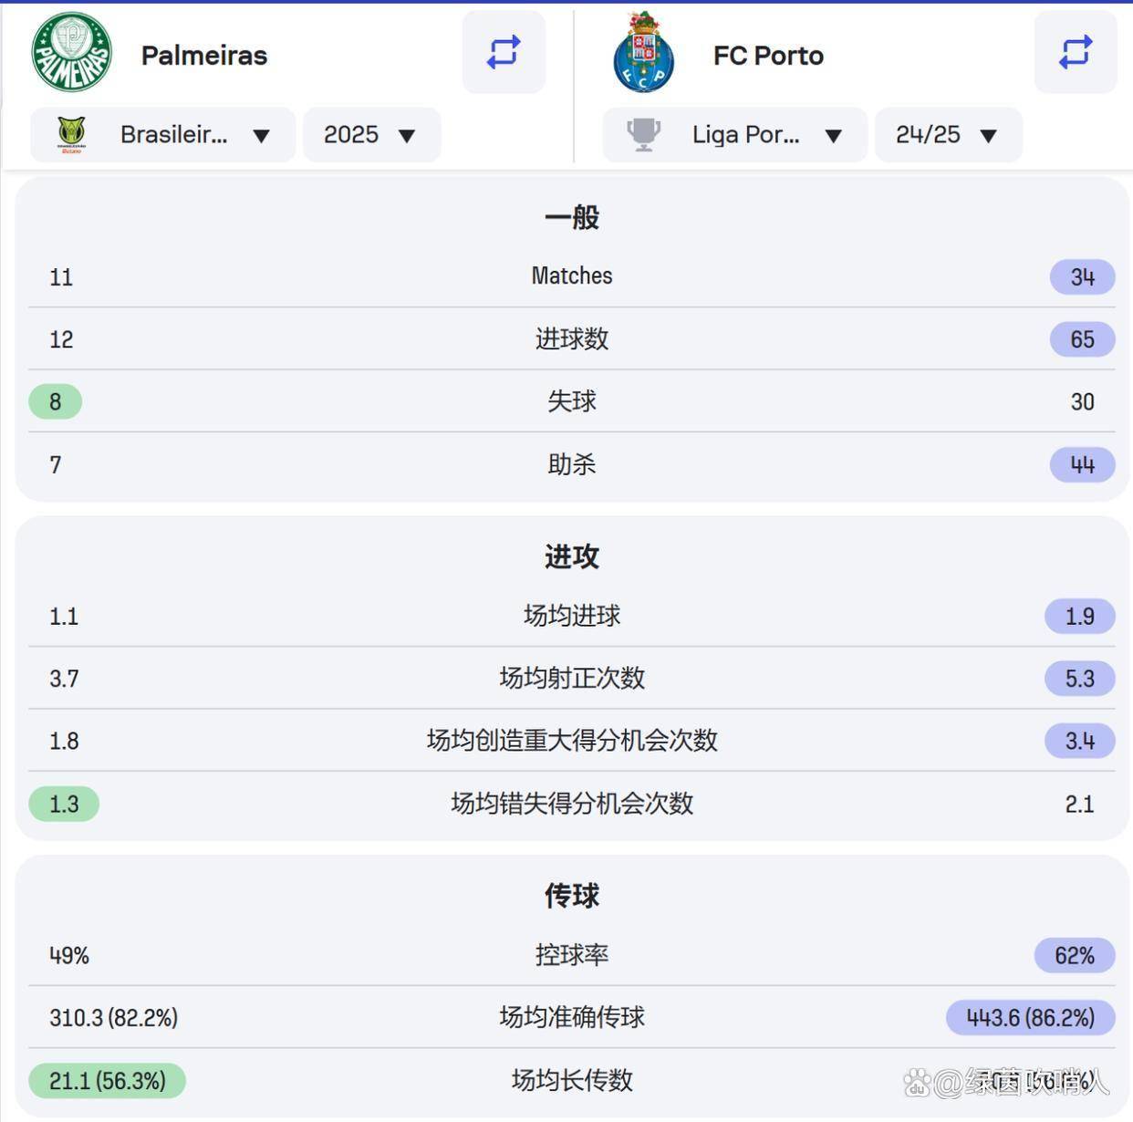Swap the Palmeiras team selection

pos(504,52)
